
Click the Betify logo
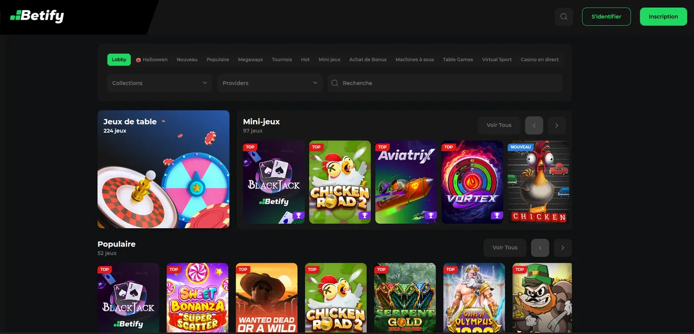tap(37, 16)
